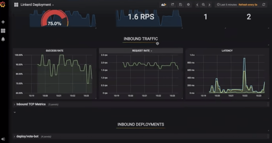272x143 pixels.
Task: Click the refresh dashboard icon
Action: coord(264,5)
